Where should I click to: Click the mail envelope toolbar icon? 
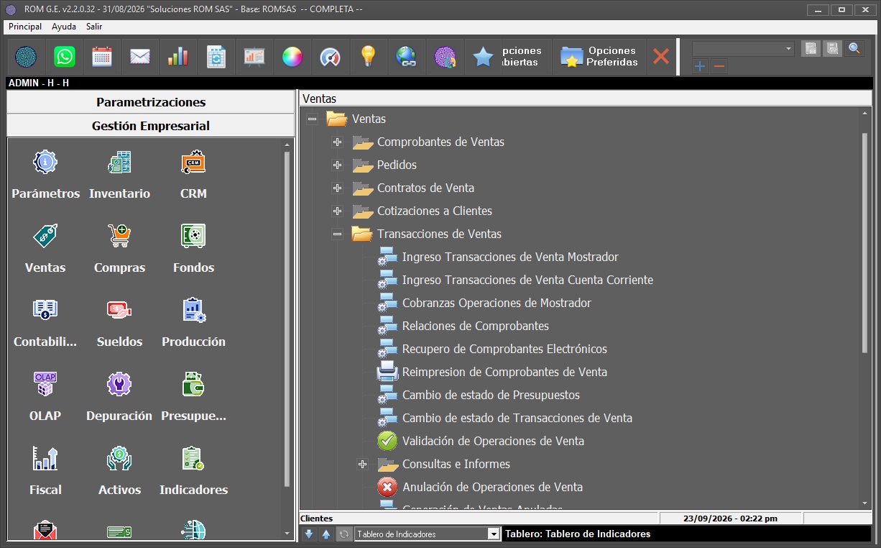(140, 57)
